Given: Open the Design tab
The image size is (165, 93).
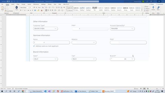Looking at the screenshot, I should 23,4.
